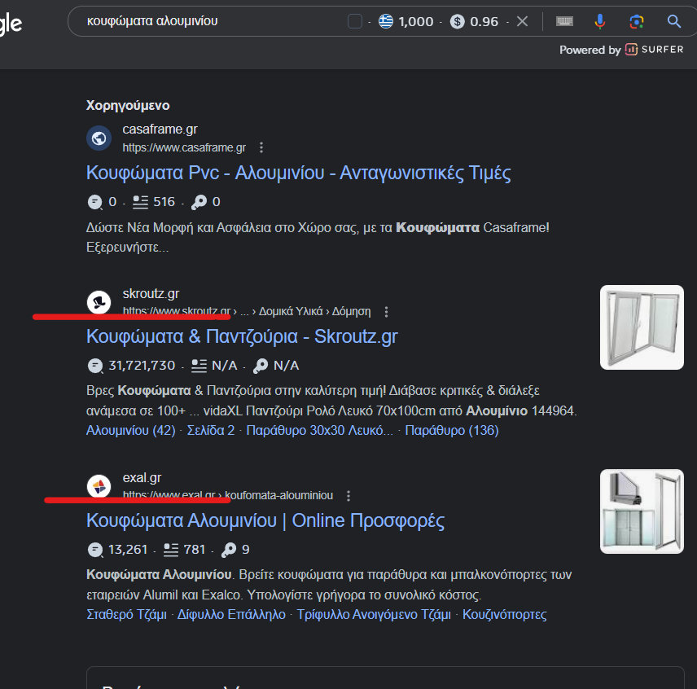Start voice search with microphone icon
The height and width of the screenshot is (689, 697).
(599, 21)
